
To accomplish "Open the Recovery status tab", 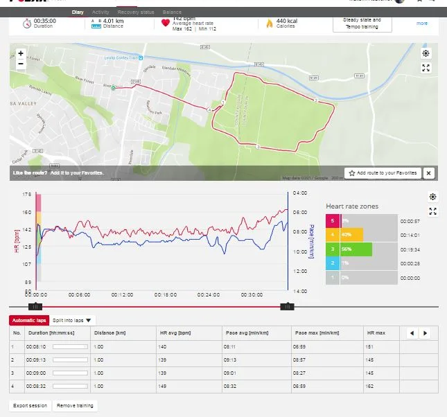I will [x=137, y=12].
